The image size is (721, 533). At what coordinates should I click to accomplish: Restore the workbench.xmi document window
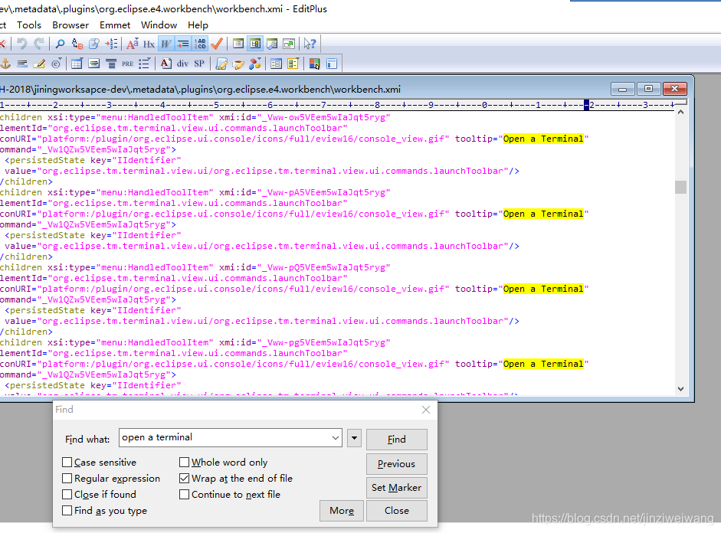pos(648,89)
